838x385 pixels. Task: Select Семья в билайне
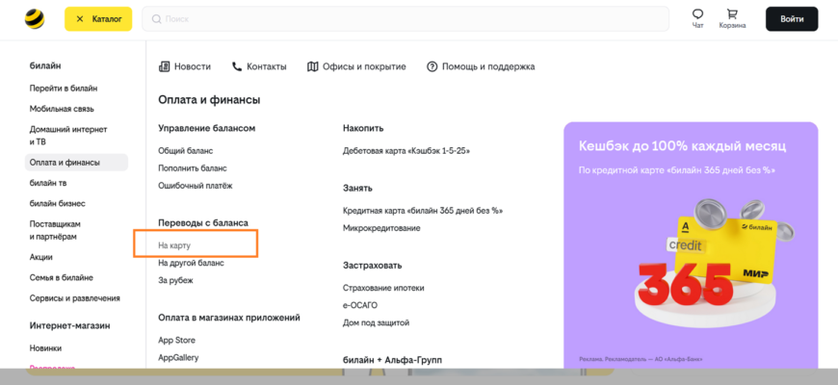click(62, 277)
